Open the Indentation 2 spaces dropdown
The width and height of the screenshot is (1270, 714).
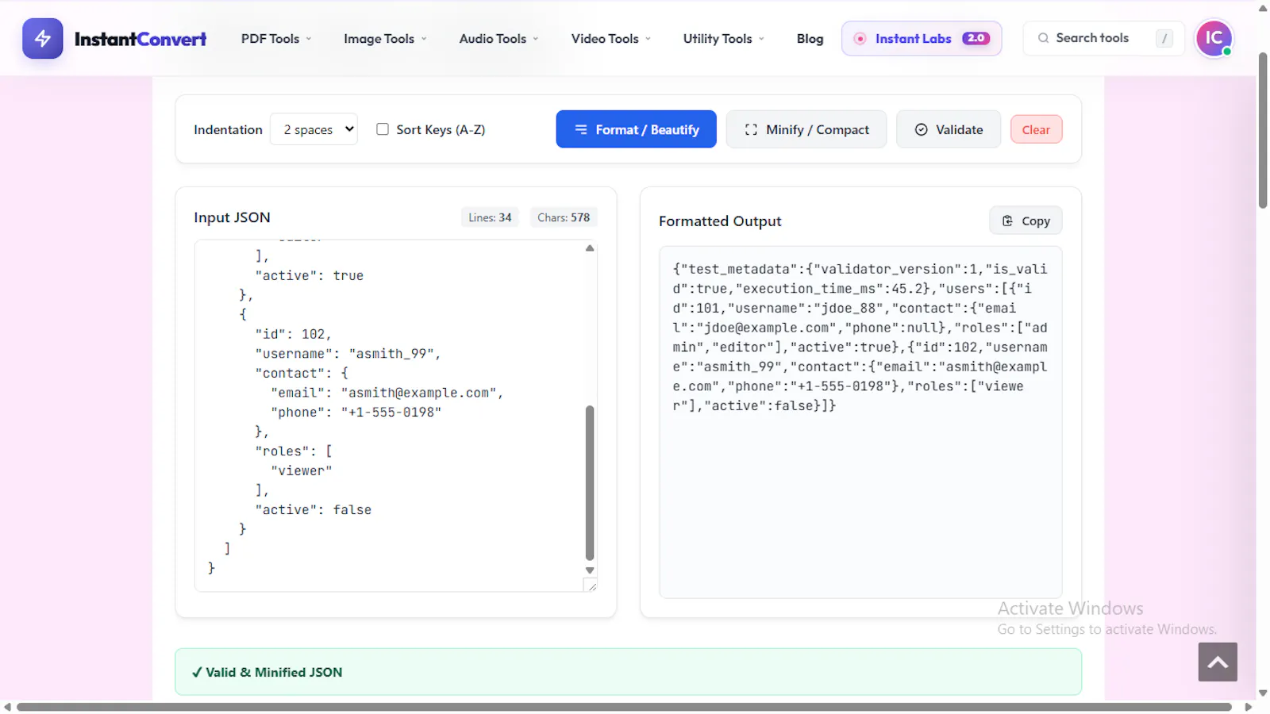tap(314, 129)
